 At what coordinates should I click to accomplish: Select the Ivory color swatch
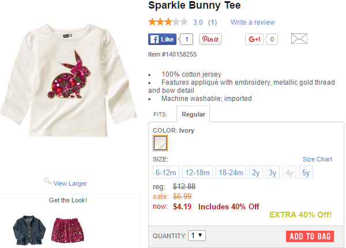(x=160, y=142)
